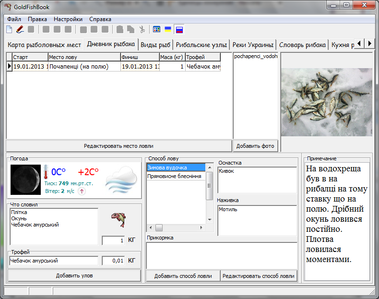Click the moon phase image in Погода

tap(25, 179)
